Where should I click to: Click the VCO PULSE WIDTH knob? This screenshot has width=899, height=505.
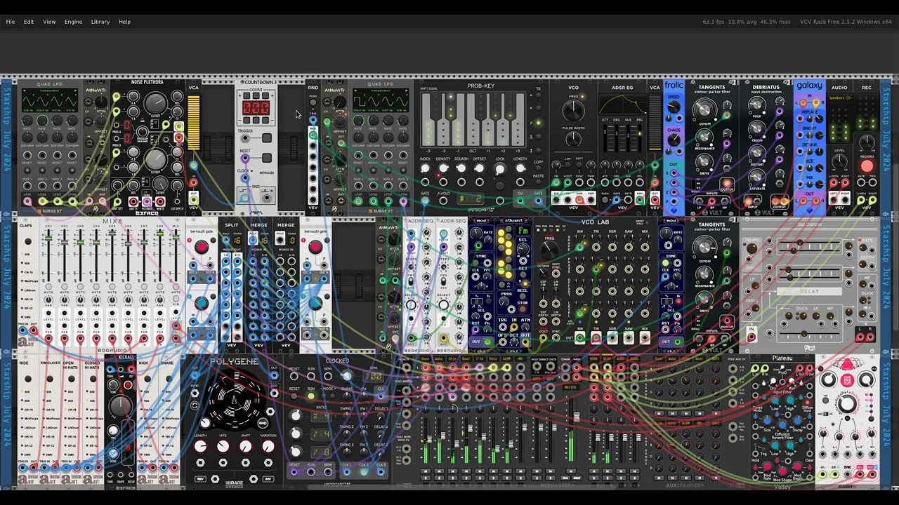pos(573,139)
